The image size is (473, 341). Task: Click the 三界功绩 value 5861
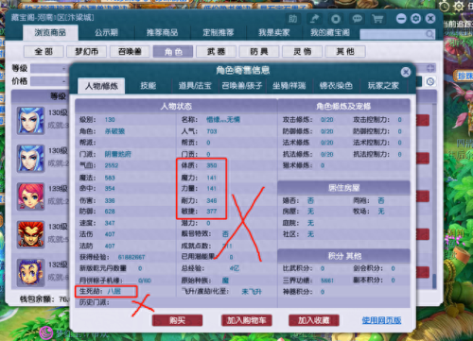[327, 281]
